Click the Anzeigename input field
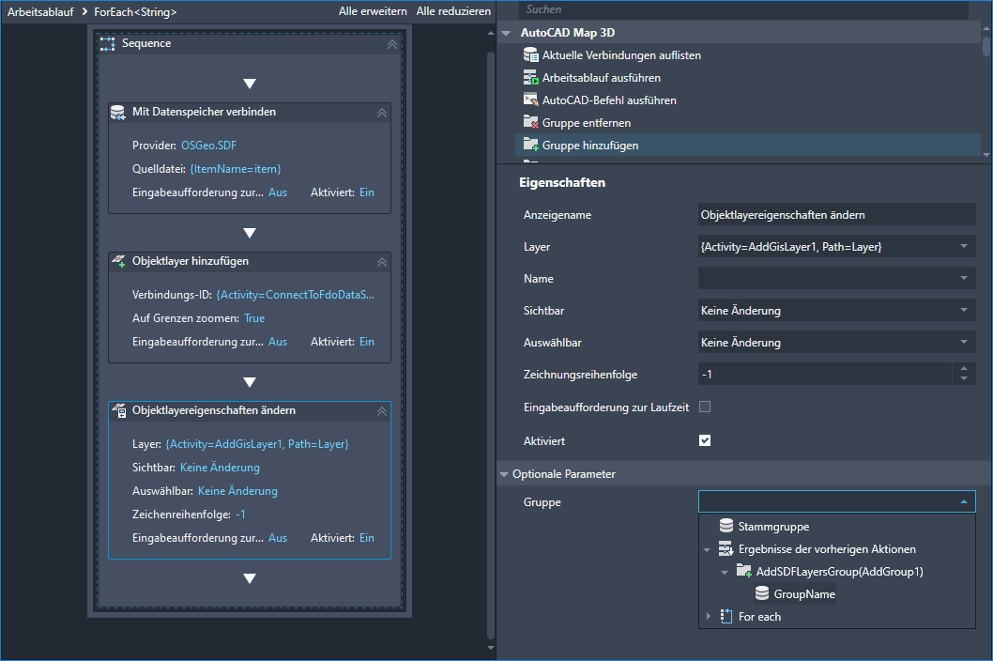 click(x=836, y=215)
